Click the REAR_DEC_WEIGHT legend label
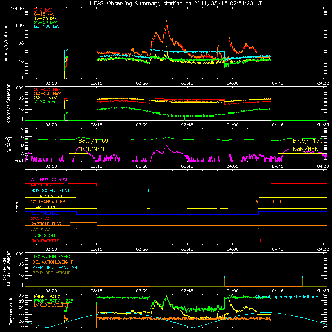Image resolution: width=332 pixels, height=332 pixels. [x=51, y=273]
